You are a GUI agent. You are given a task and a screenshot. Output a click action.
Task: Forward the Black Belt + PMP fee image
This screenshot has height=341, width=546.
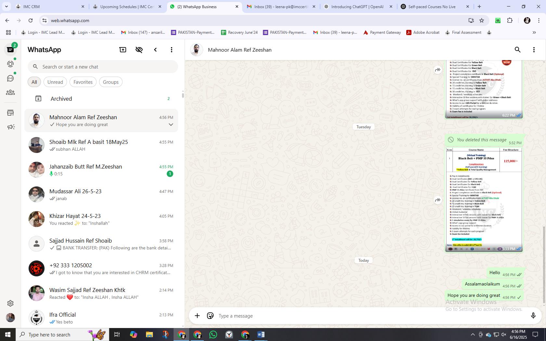(x=438, y=200)
